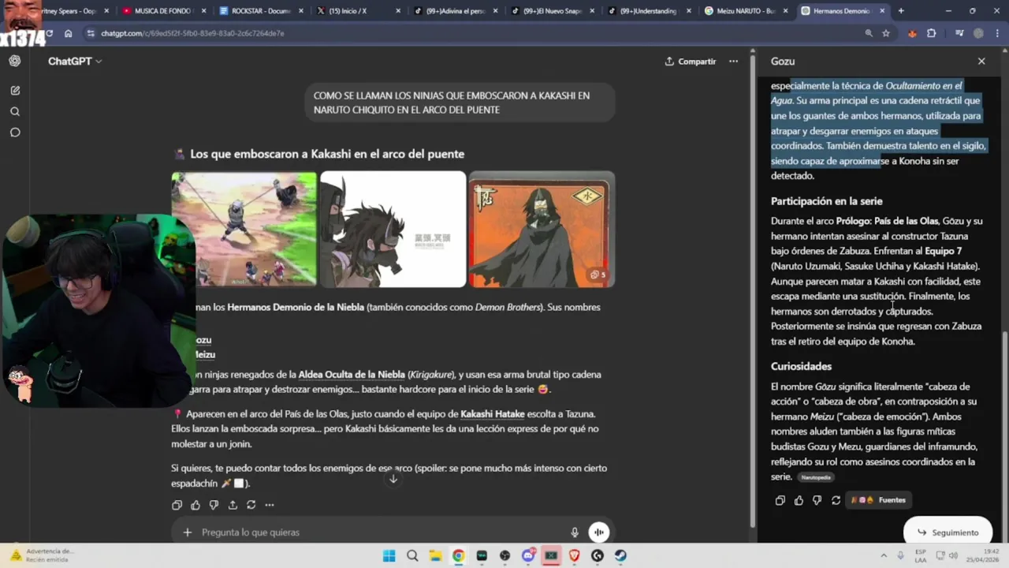The image size is (1009, 568).
Task: Open the conversation three-dots options menu
Action: (733, 61)
